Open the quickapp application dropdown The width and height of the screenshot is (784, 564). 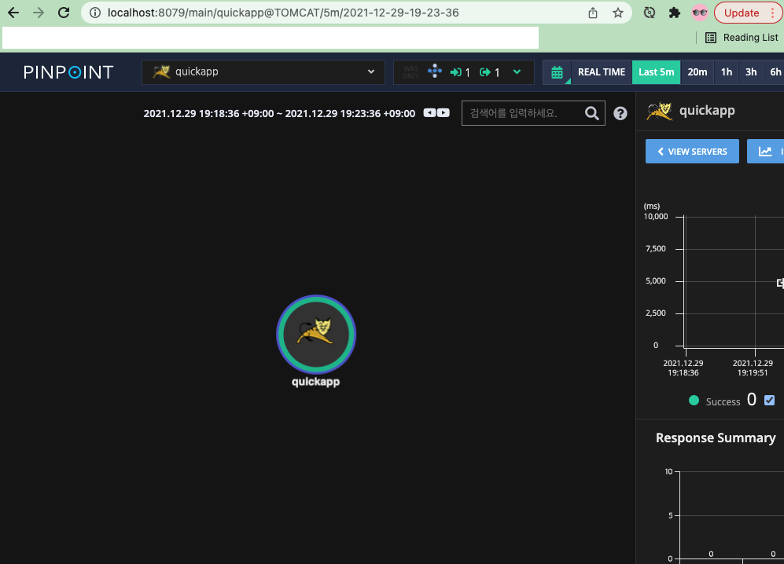[x=263, y=72]
